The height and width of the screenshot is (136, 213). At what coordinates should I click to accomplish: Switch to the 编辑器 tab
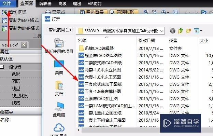coord(45,3)
